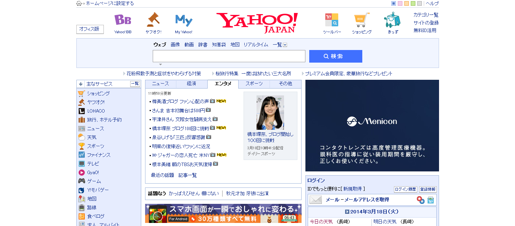Click the スポーツ trophy icon in sidebar

[x=81, y=146]
